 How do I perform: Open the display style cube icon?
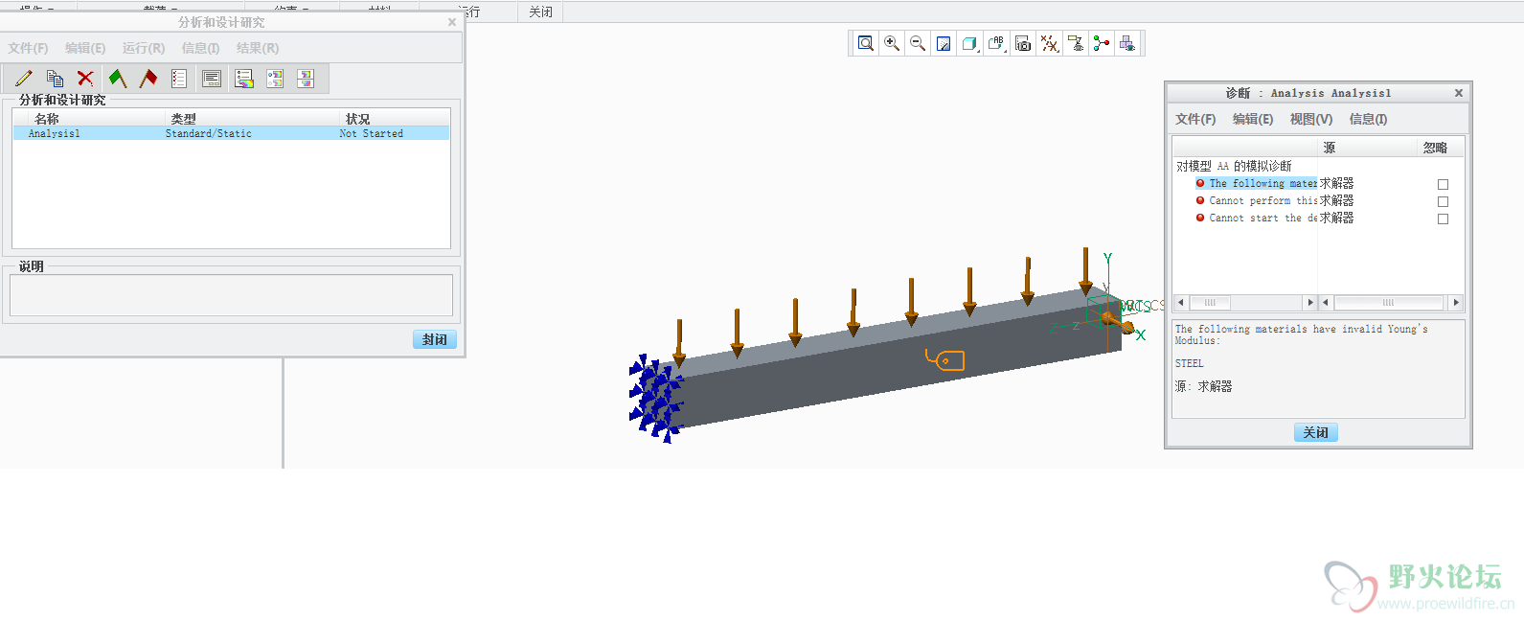pos(969,43)
